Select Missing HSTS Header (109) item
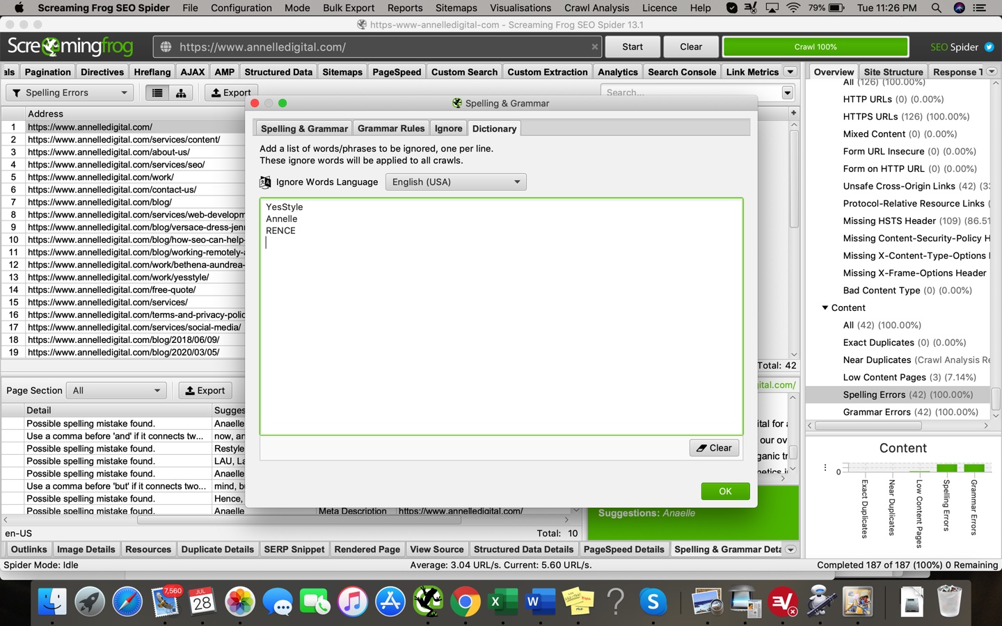 pyautogui.click(x=916, y=220)
